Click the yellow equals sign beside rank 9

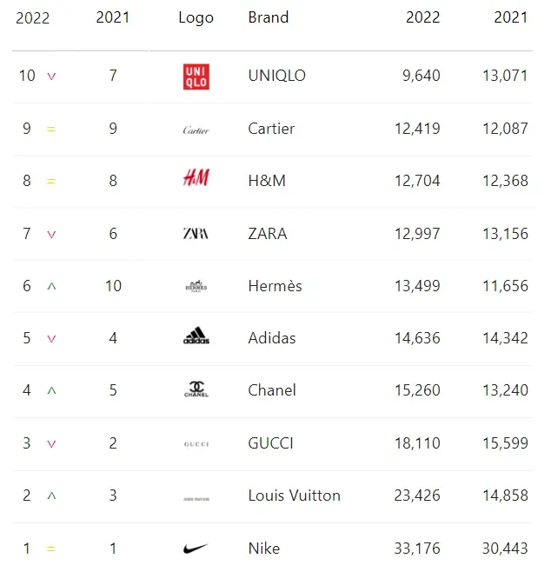click(51, 130)
